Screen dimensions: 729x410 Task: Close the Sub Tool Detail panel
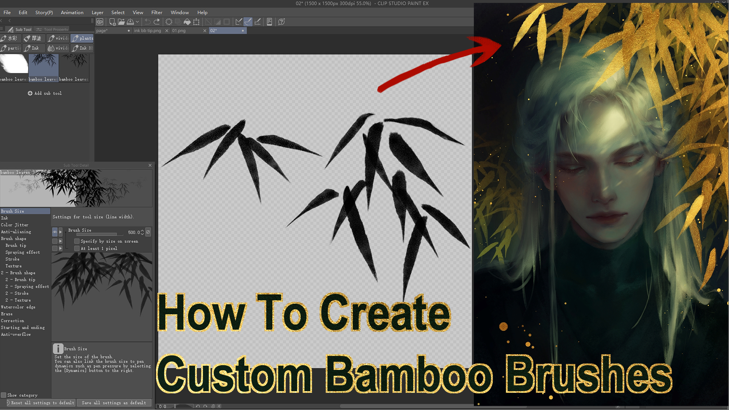coord(150,165)
